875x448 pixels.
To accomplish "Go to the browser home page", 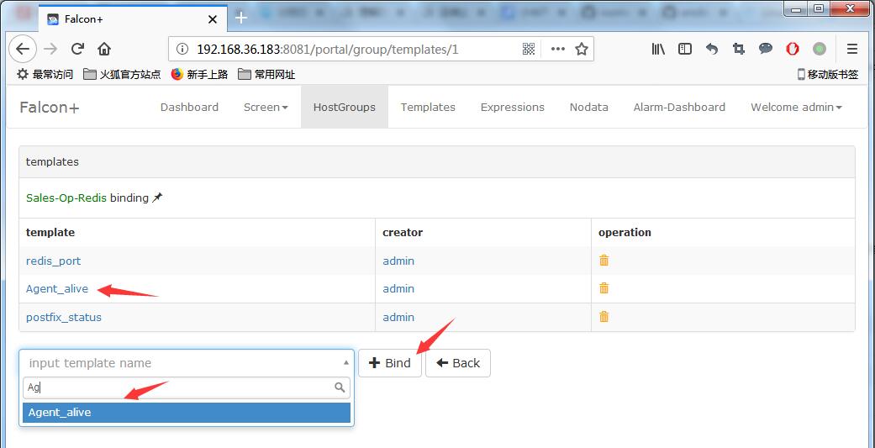I will click(x=104, y=49).
